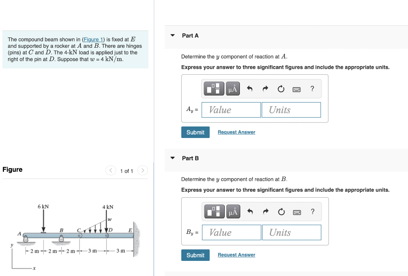Click the help question mark in Part B
The image size is (408, 276).
[x=312, y=211]
